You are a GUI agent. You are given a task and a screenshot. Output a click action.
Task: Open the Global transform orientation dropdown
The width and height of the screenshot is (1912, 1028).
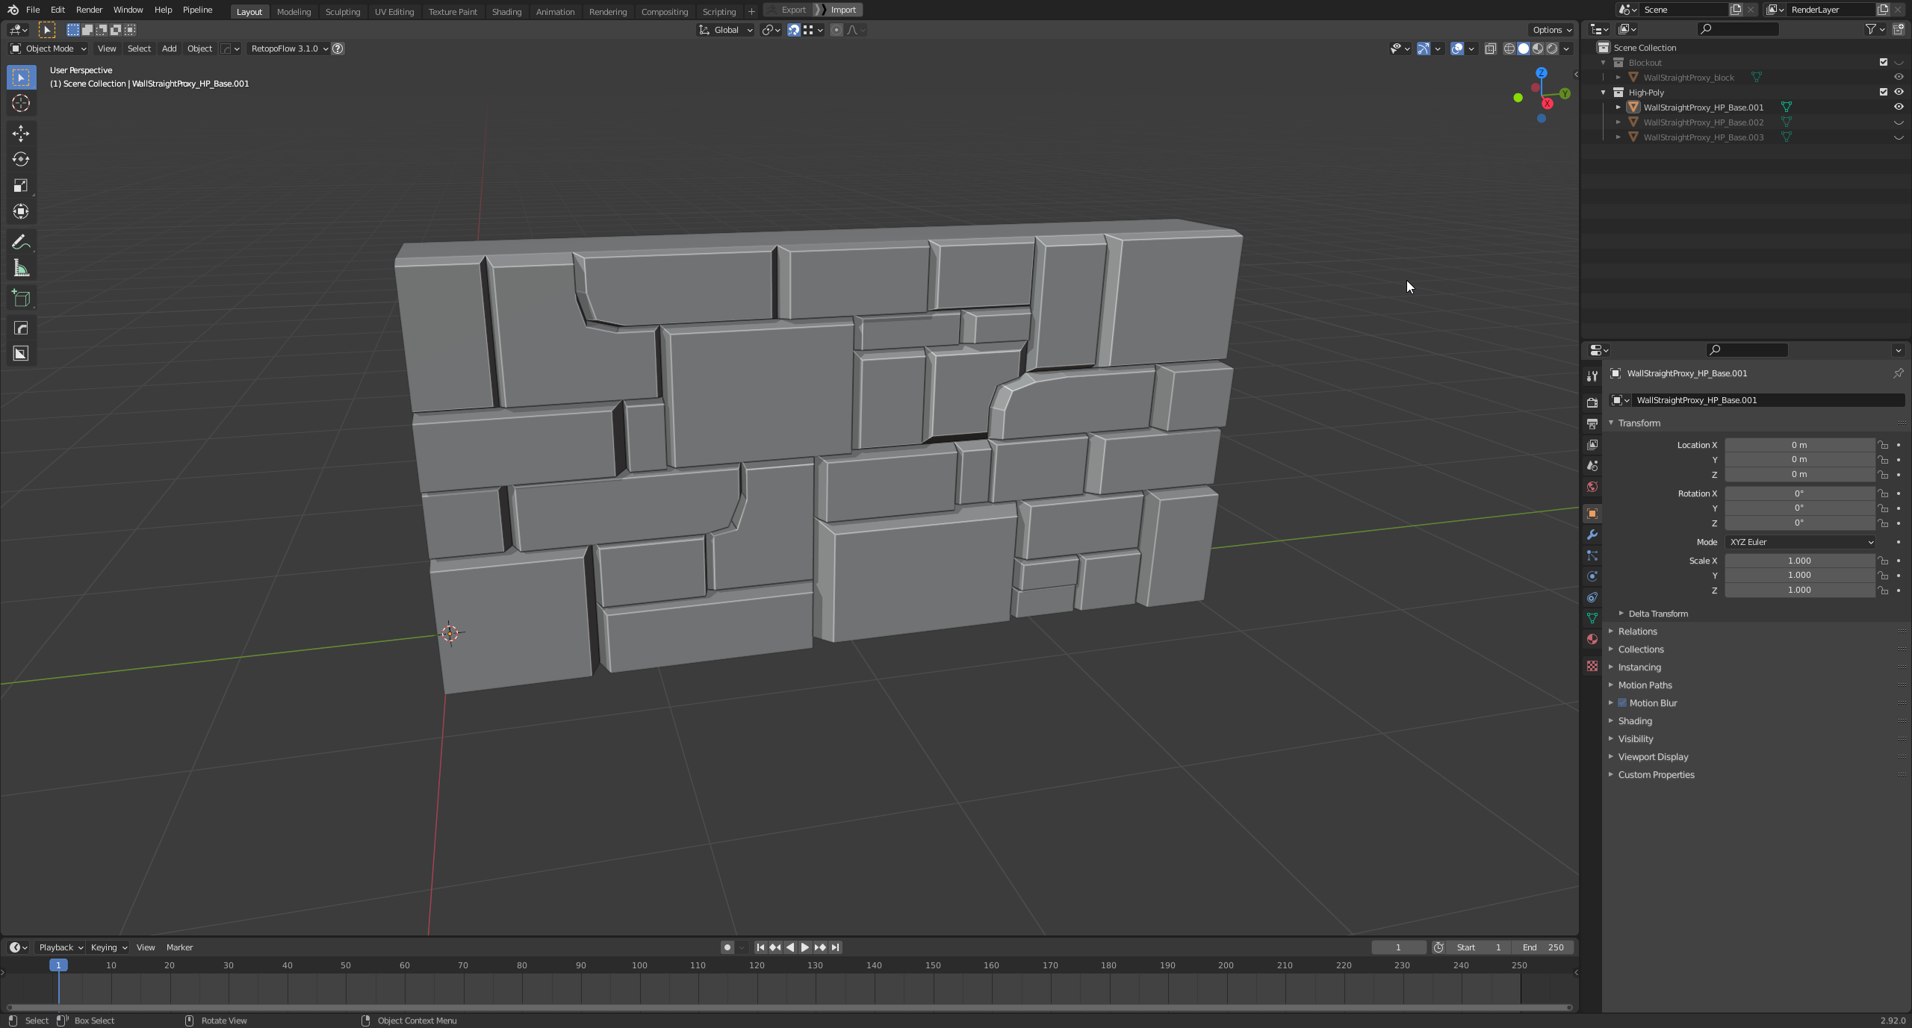tap(725, 30)
